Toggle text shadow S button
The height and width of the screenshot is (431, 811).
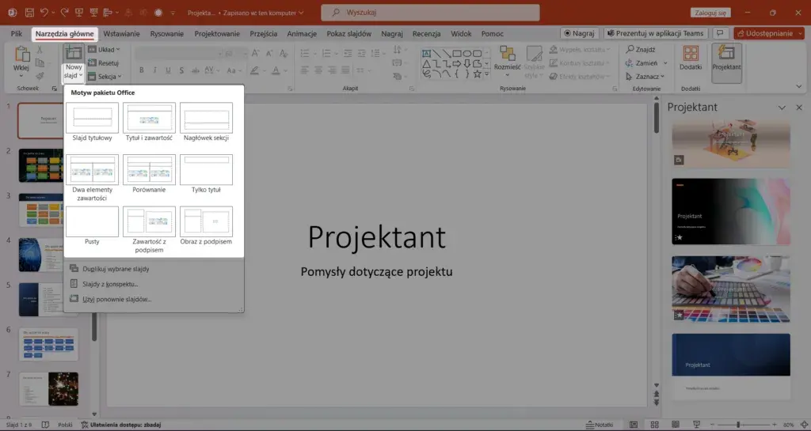coord(181,70)
